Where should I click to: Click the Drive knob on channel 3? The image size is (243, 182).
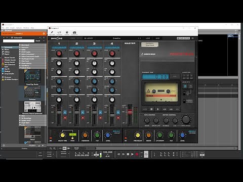pyautogui.click(x=94, y=54)
